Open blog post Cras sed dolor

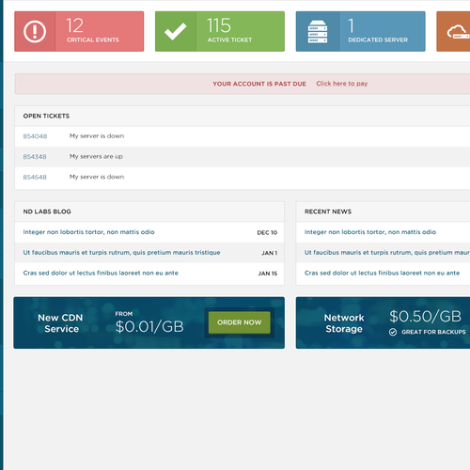coord(101,273)
